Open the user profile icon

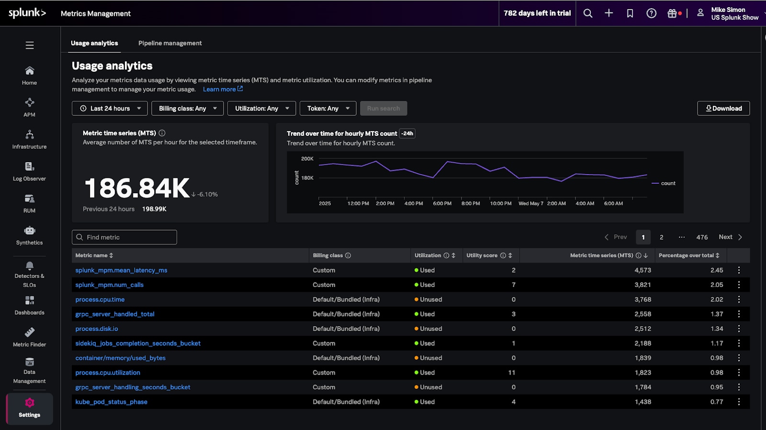coord(700,13)
